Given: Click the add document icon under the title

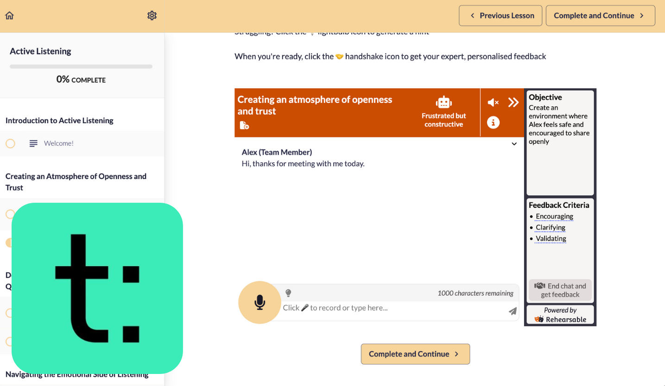Looking at the screenshot, I should coord(244,125).
